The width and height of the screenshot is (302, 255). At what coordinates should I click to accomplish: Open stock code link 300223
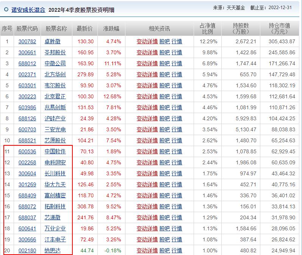(x=27, y=96)
